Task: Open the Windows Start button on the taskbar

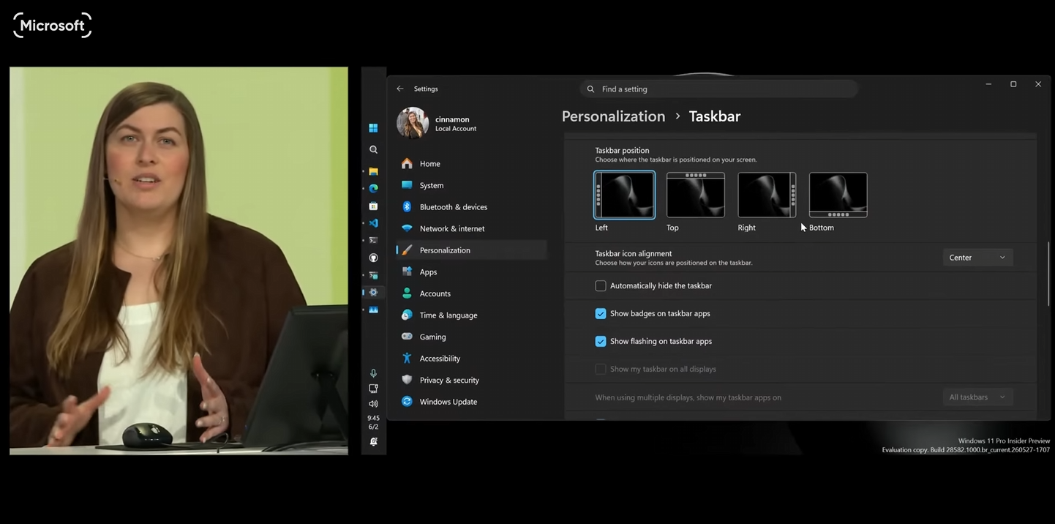Action: click(x=373, y=128)
